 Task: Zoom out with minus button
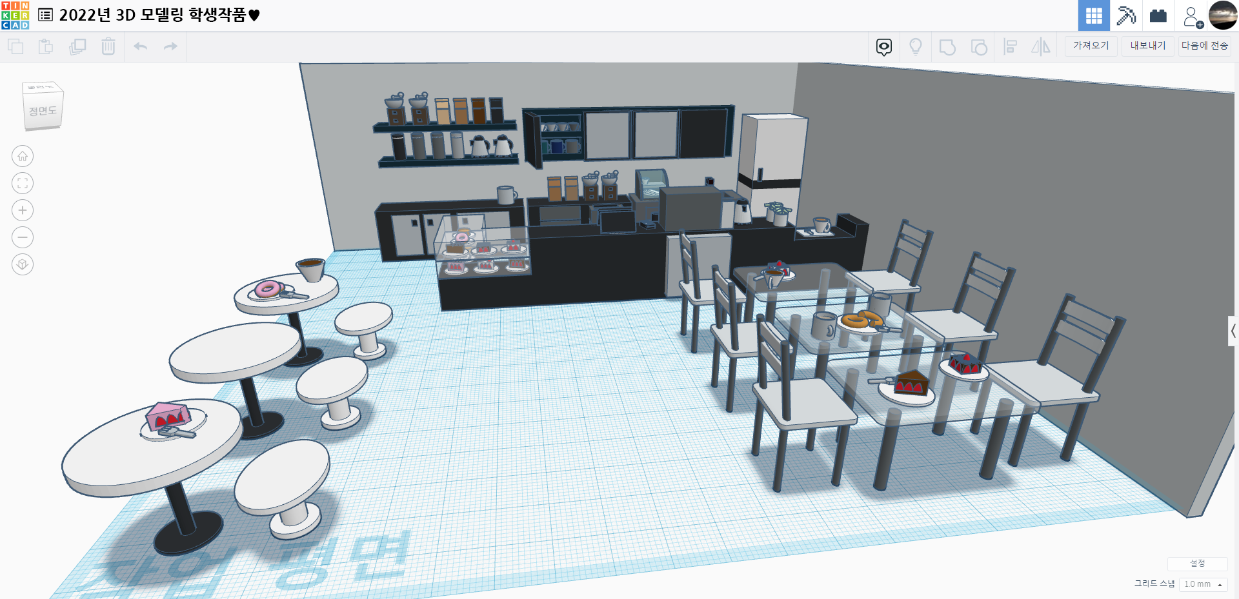coord(23,237)
